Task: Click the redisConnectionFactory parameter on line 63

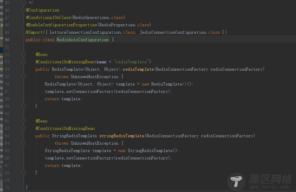Action: tap(227, 136)
